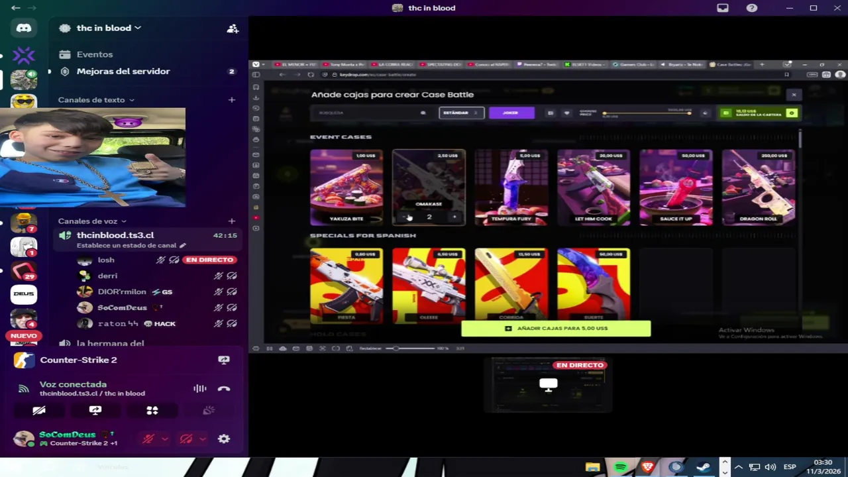Viewport: 848px width, 477px height.
Task: Share your screen button in voice panel
Action: tap(95, 411)
